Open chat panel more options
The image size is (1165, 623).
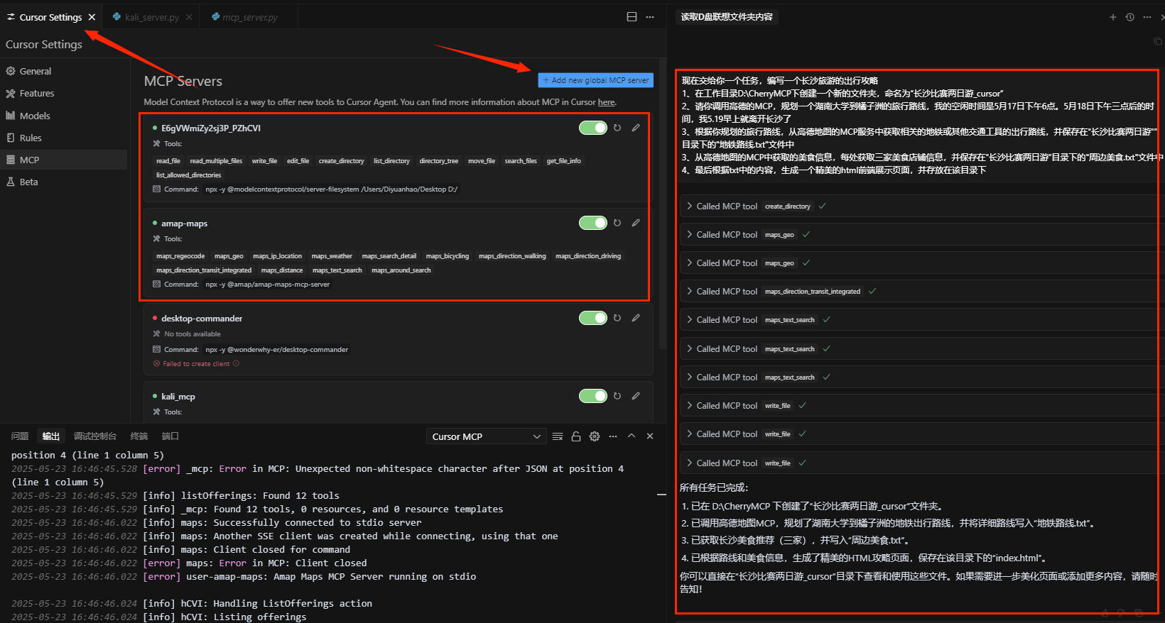[1147, 17]
